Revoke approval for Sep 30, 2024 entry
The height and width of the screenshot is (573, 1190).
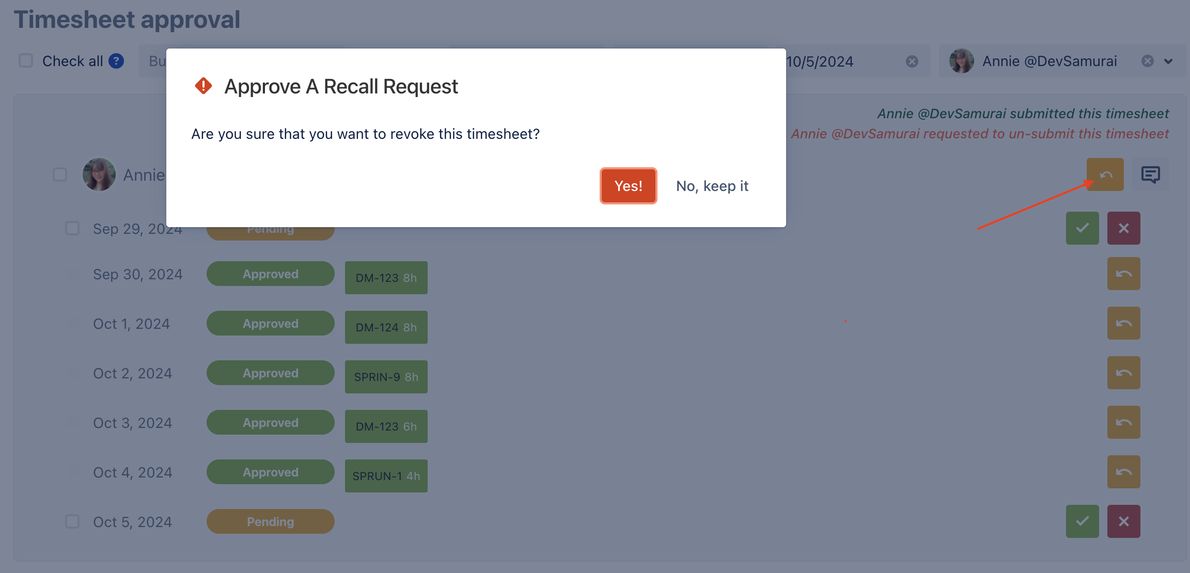(1123, 274)
